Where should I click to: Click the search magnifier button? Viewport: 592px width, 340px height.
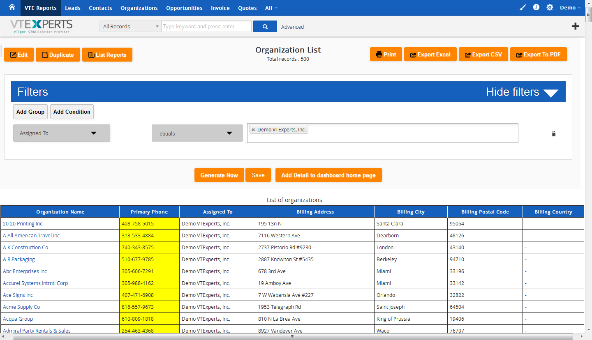coord(265,26)
